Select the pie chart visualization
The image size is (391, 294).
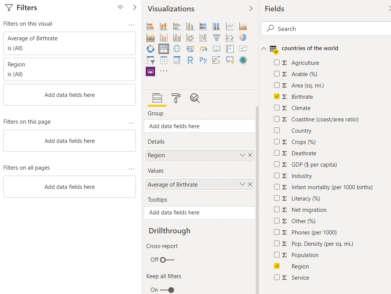[x=243, y=37]
